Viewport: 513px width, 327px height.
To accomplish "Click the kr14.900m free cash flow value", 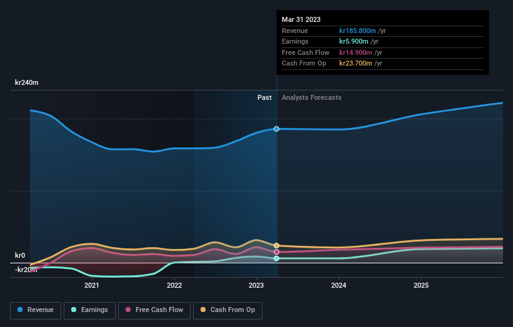I will coord(356,52).
